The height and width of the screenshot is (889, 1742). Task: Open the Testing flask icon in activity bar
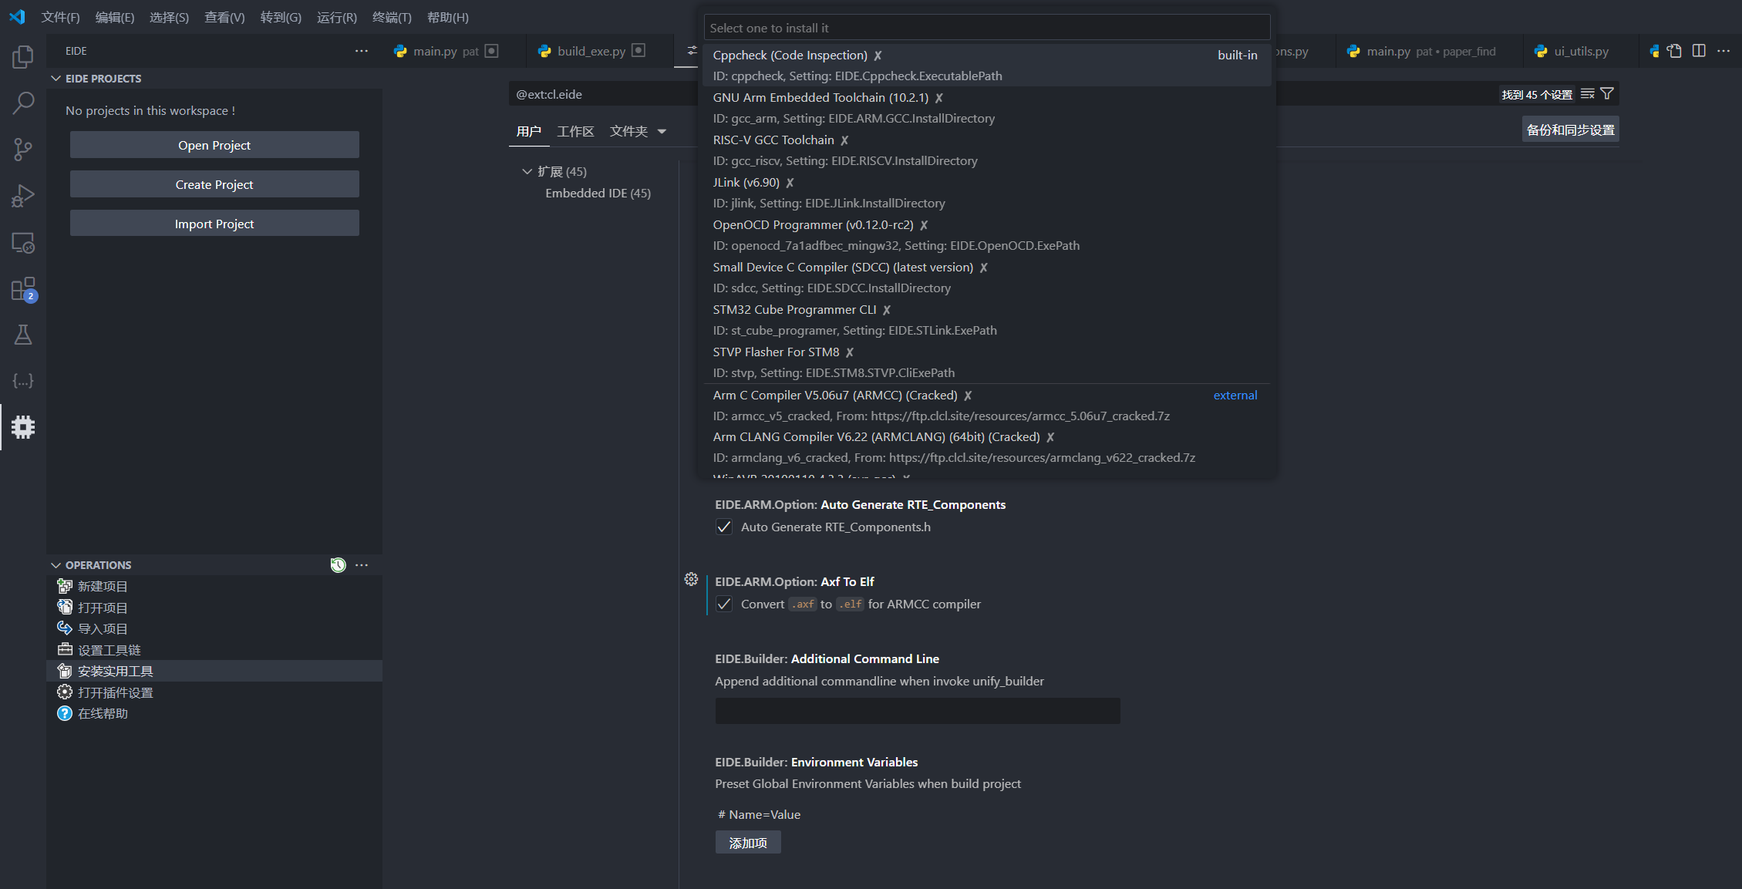[23, 334]
